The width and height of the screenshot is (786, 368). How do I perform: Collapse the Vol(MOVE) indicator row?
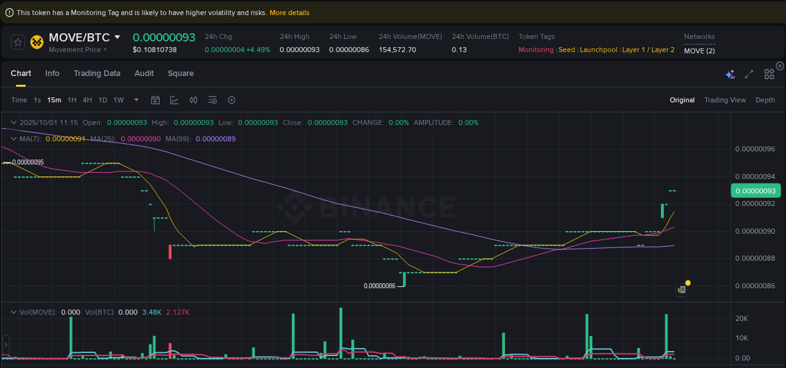click(x=14, y=311)
